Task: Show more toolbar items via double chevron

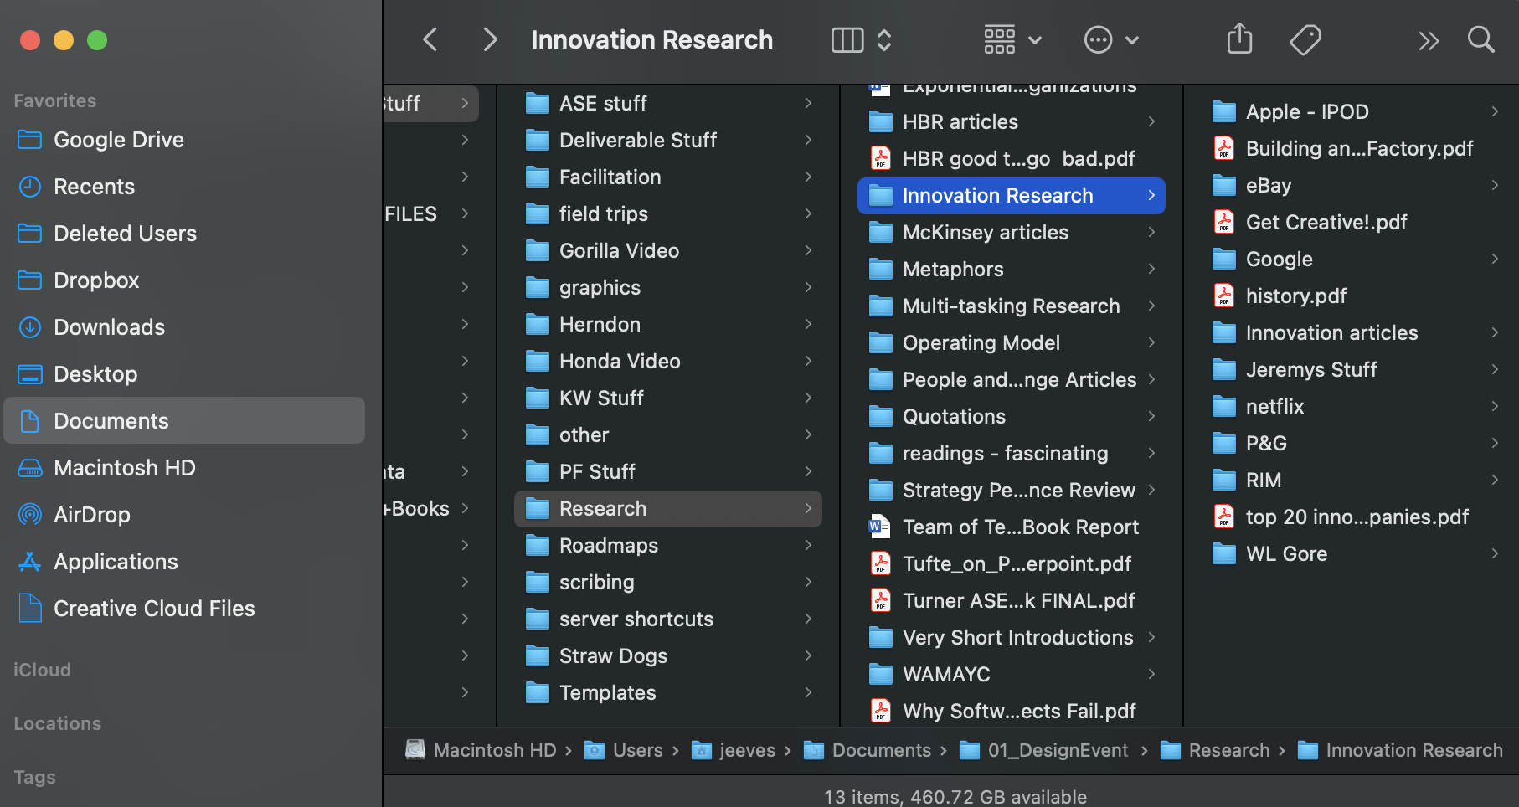Action: pos(1429,40)
